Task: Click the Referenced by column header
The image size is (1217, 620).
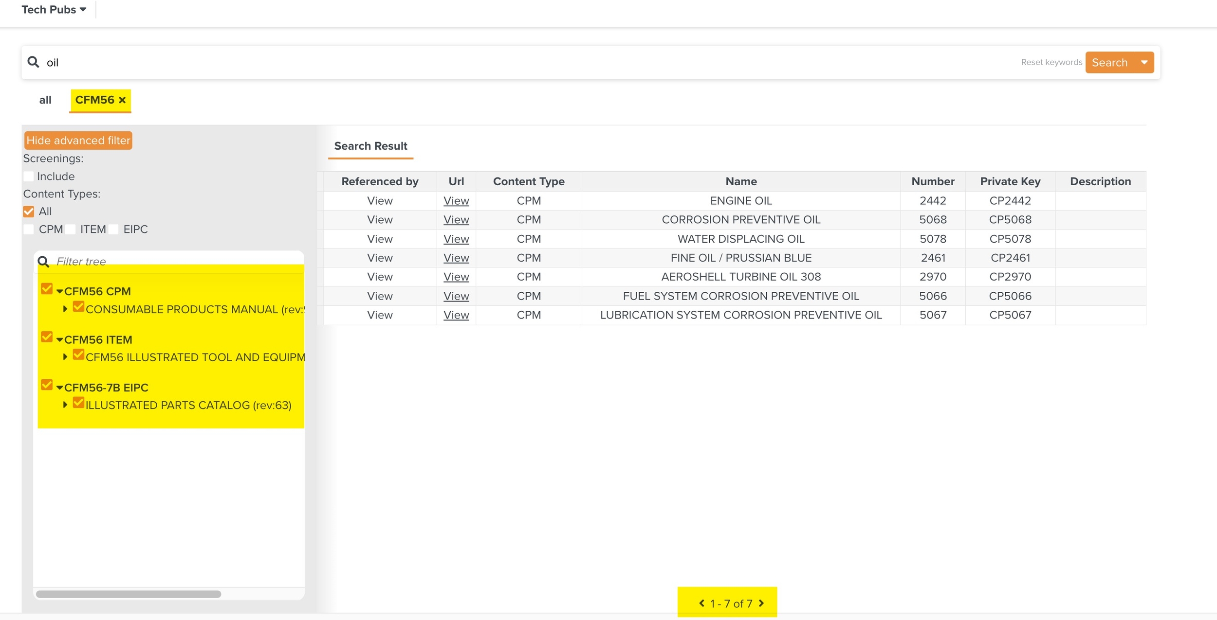Action: click(380, 181)
